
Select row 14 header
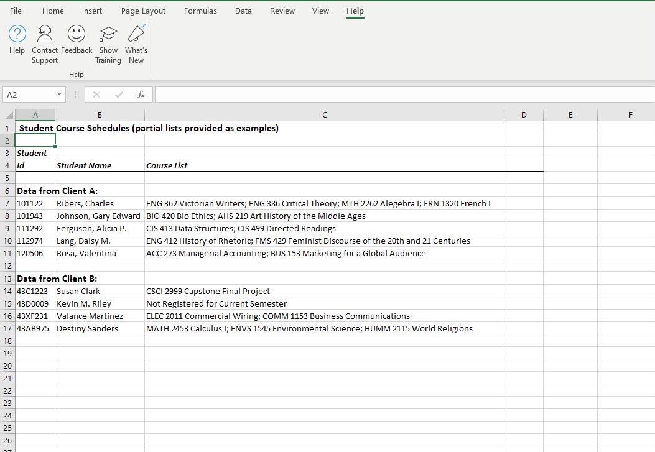7,292
